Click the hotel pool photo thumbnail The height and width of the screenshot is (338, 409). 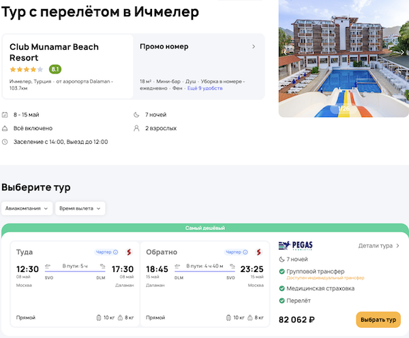[x=344, y=59]
